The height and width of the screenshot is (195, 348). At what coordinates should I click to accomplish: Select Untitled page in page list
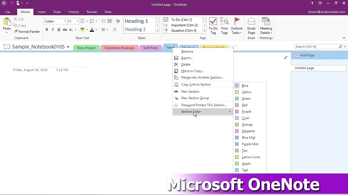click(319, 68)
